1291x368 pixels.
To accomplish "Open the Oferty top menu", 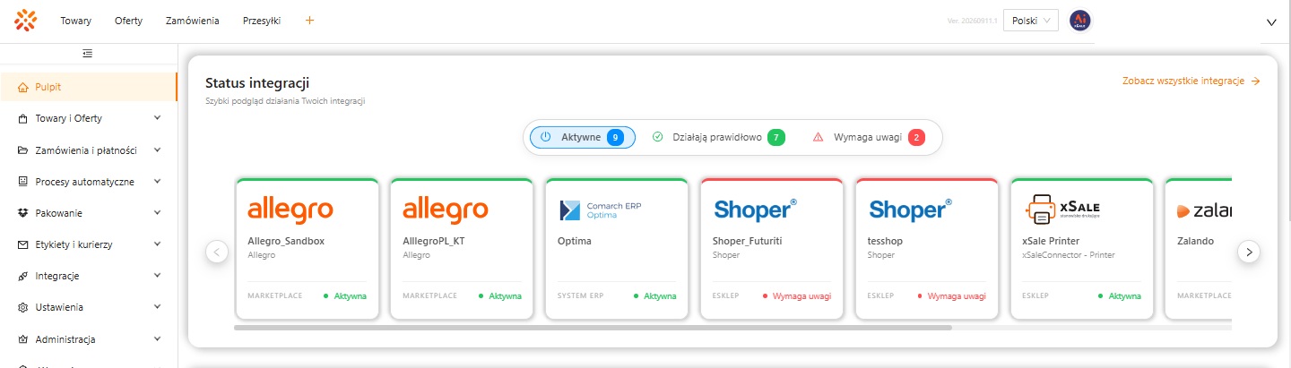I will (x=128, y=21).
